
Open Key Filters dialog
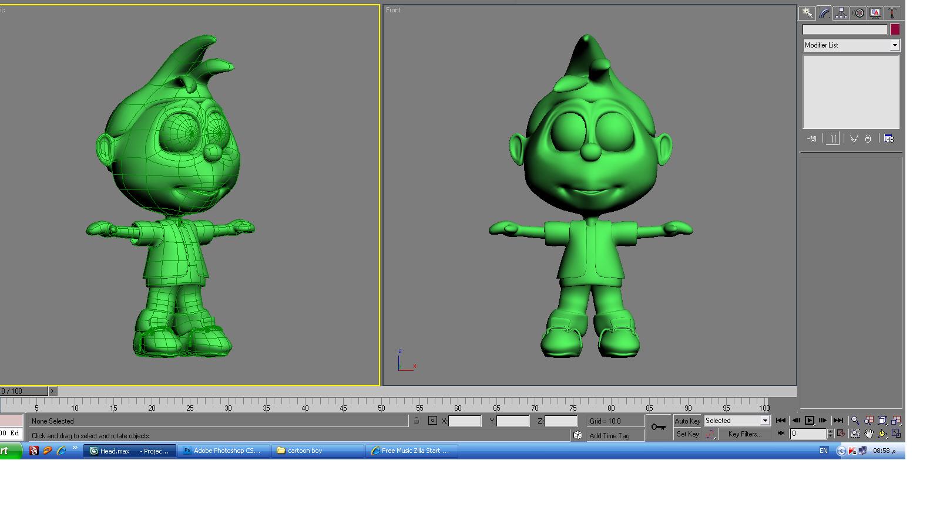(745, 434)
